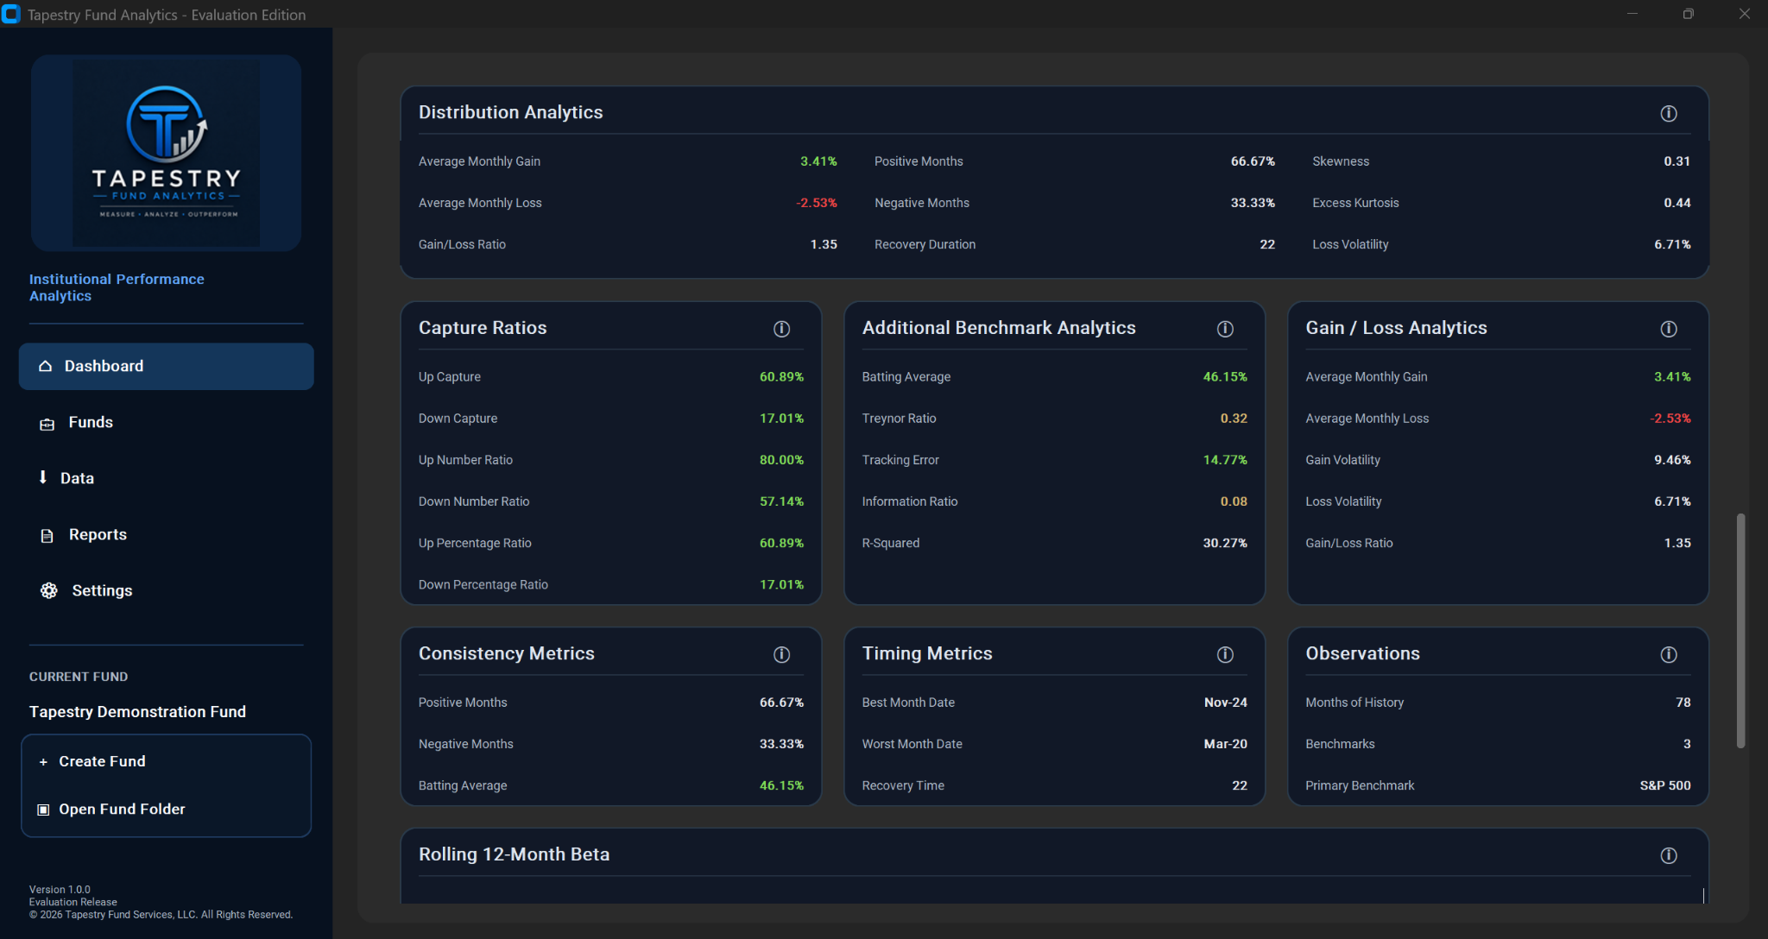Click the Tapestry Fund Analytics logo
This screenshot has width=1768, height=939.
[x=166, y=153]
